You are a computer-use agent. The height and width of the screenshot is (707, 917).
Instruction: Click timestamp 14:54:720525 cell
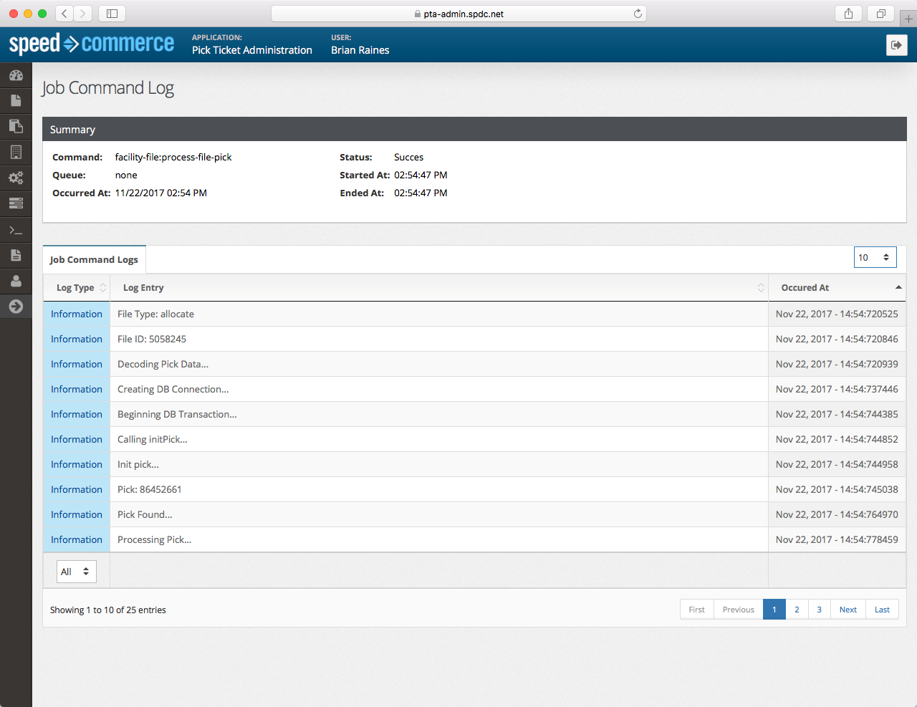(837, 314)
